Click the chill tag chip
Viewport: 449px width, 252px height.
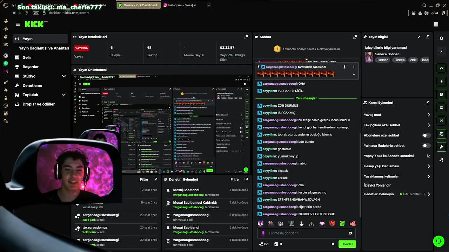(x=413, y=60)
